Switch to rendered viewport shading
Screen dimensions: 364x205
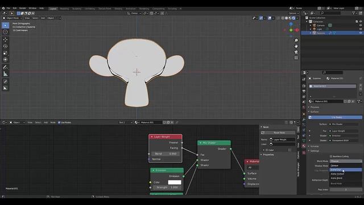point(293,18)
